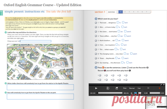The image size is (167, 109).
Task: Set playback speed to Slow
Action: 125,88
